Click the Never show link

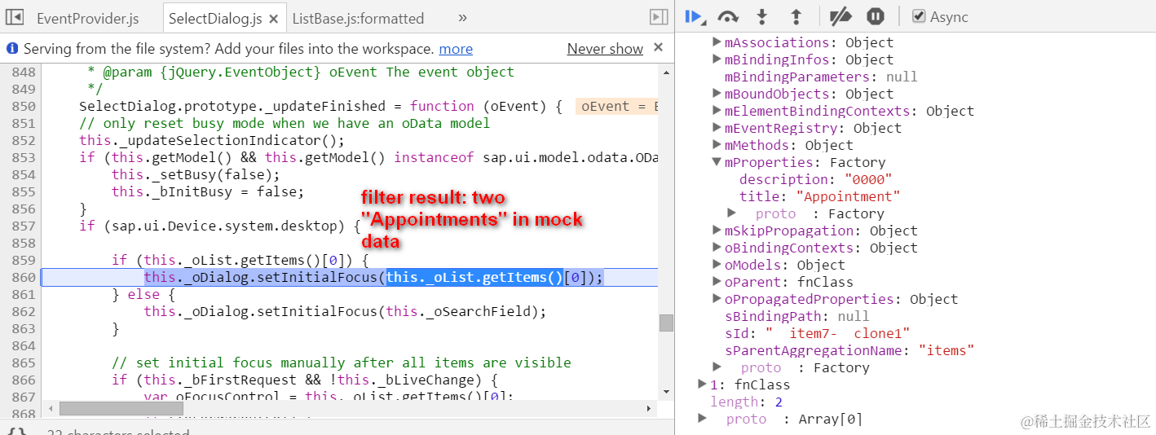[x=605, y=49]
